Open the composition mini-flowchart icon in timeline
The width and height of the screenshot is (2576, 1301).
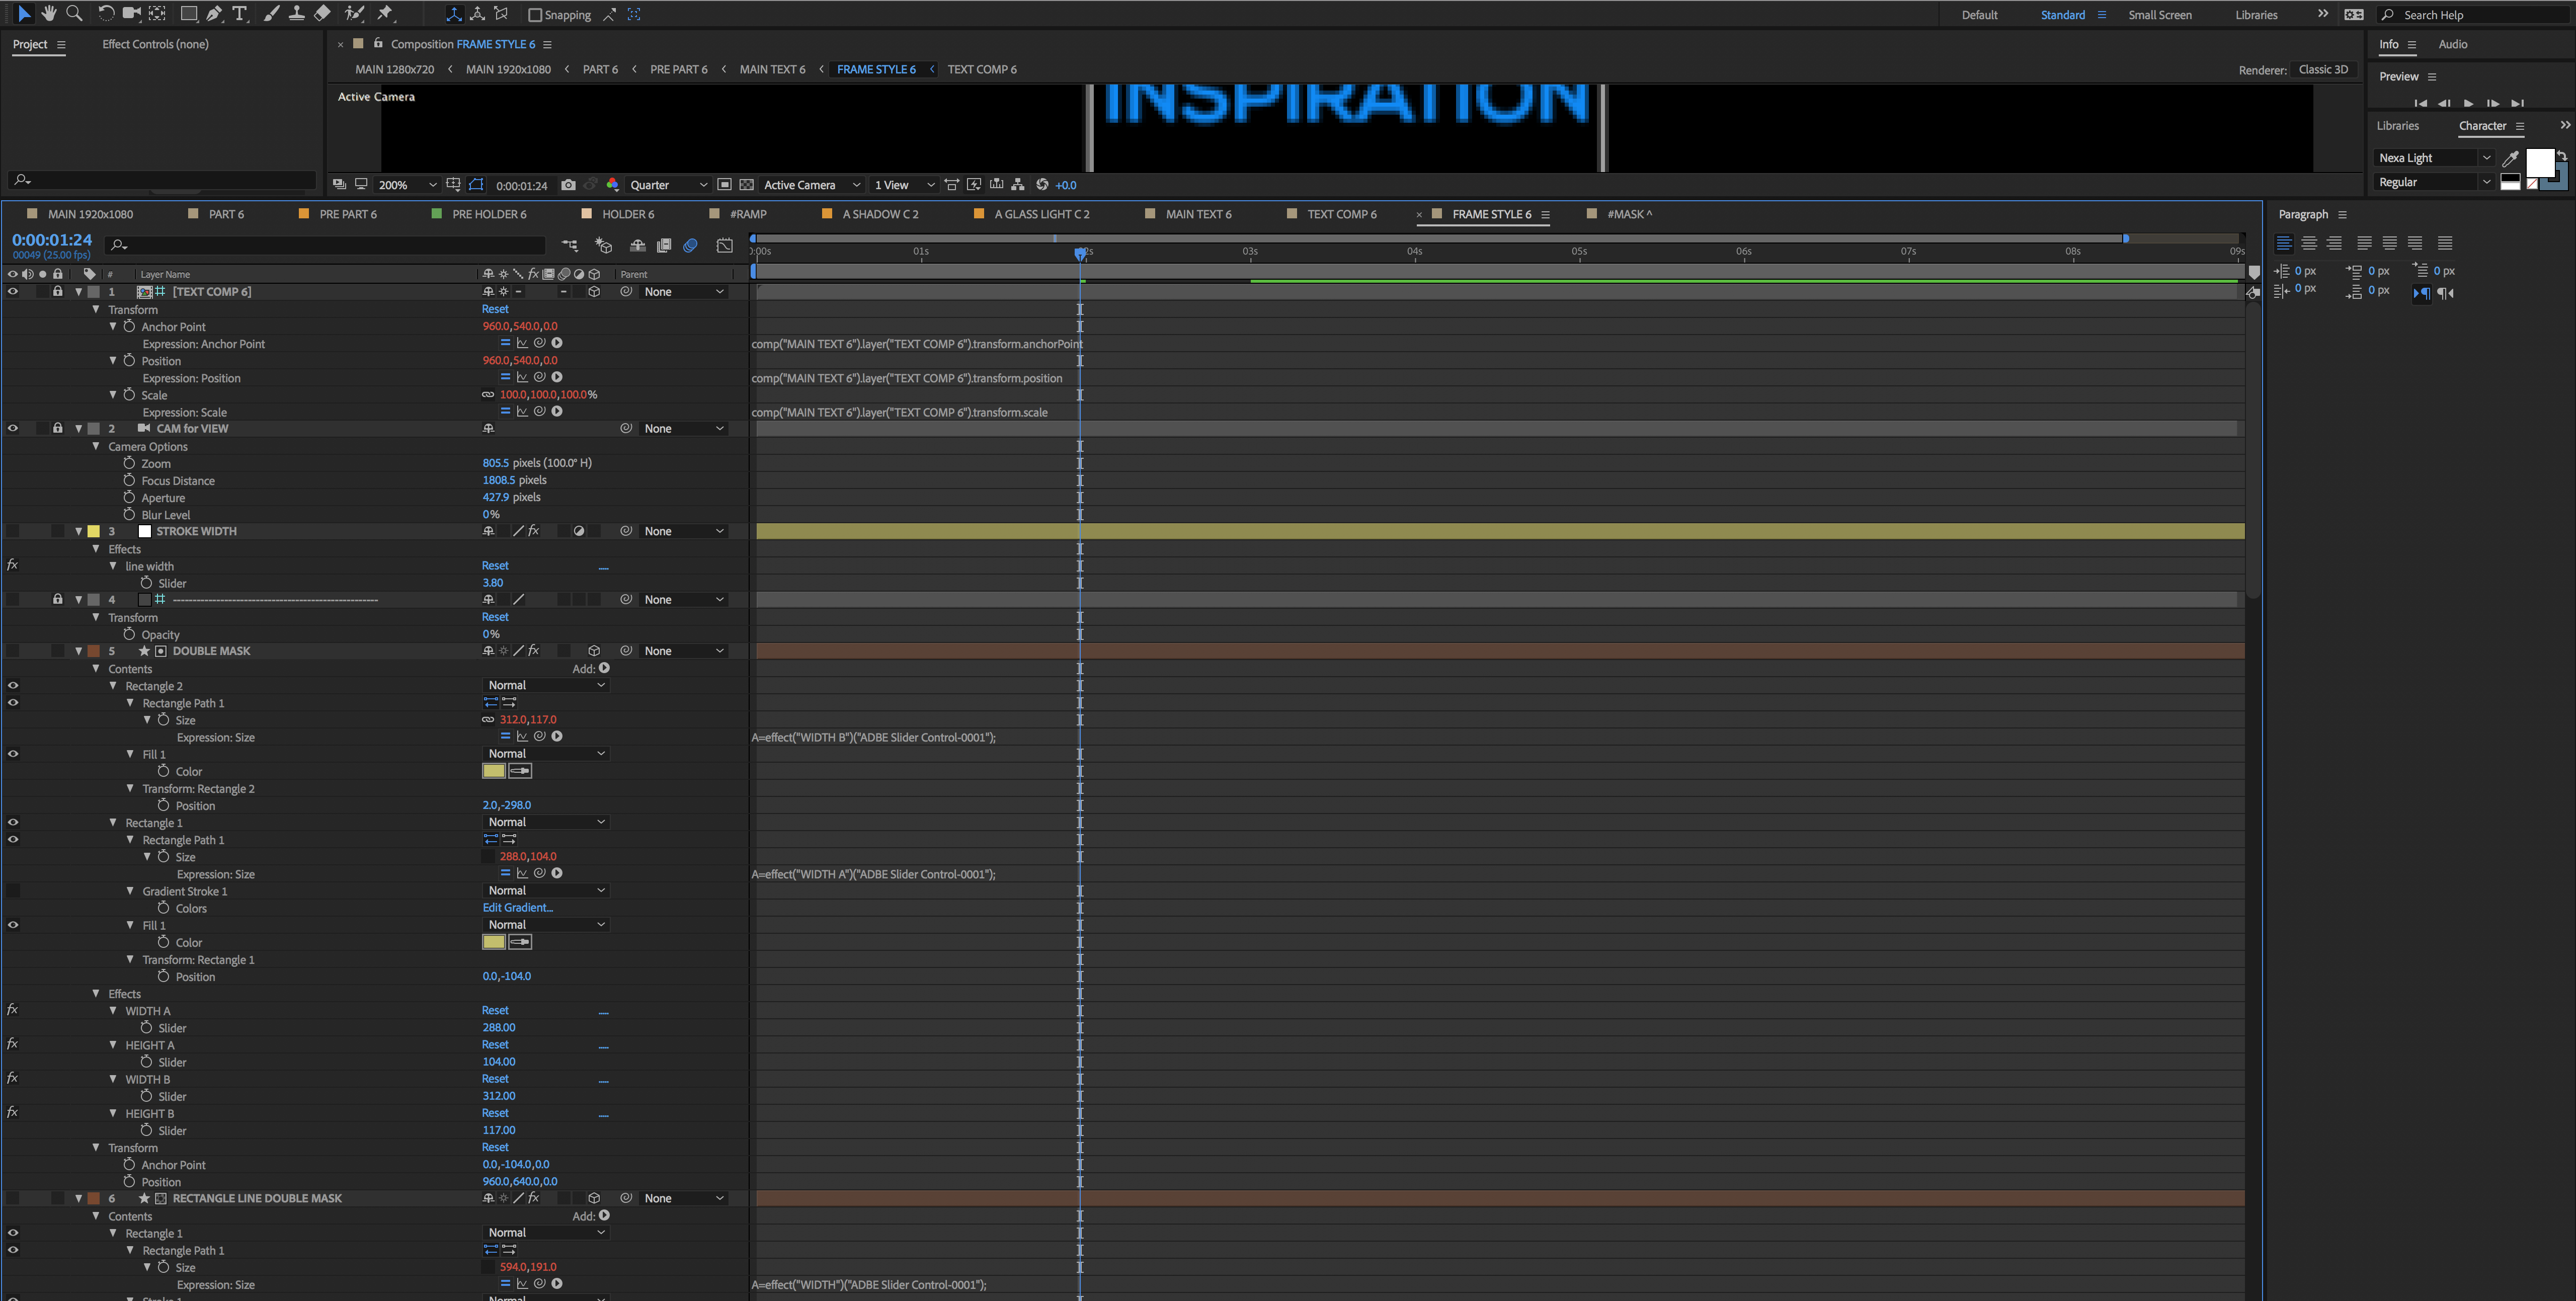(x=570, y=245)
